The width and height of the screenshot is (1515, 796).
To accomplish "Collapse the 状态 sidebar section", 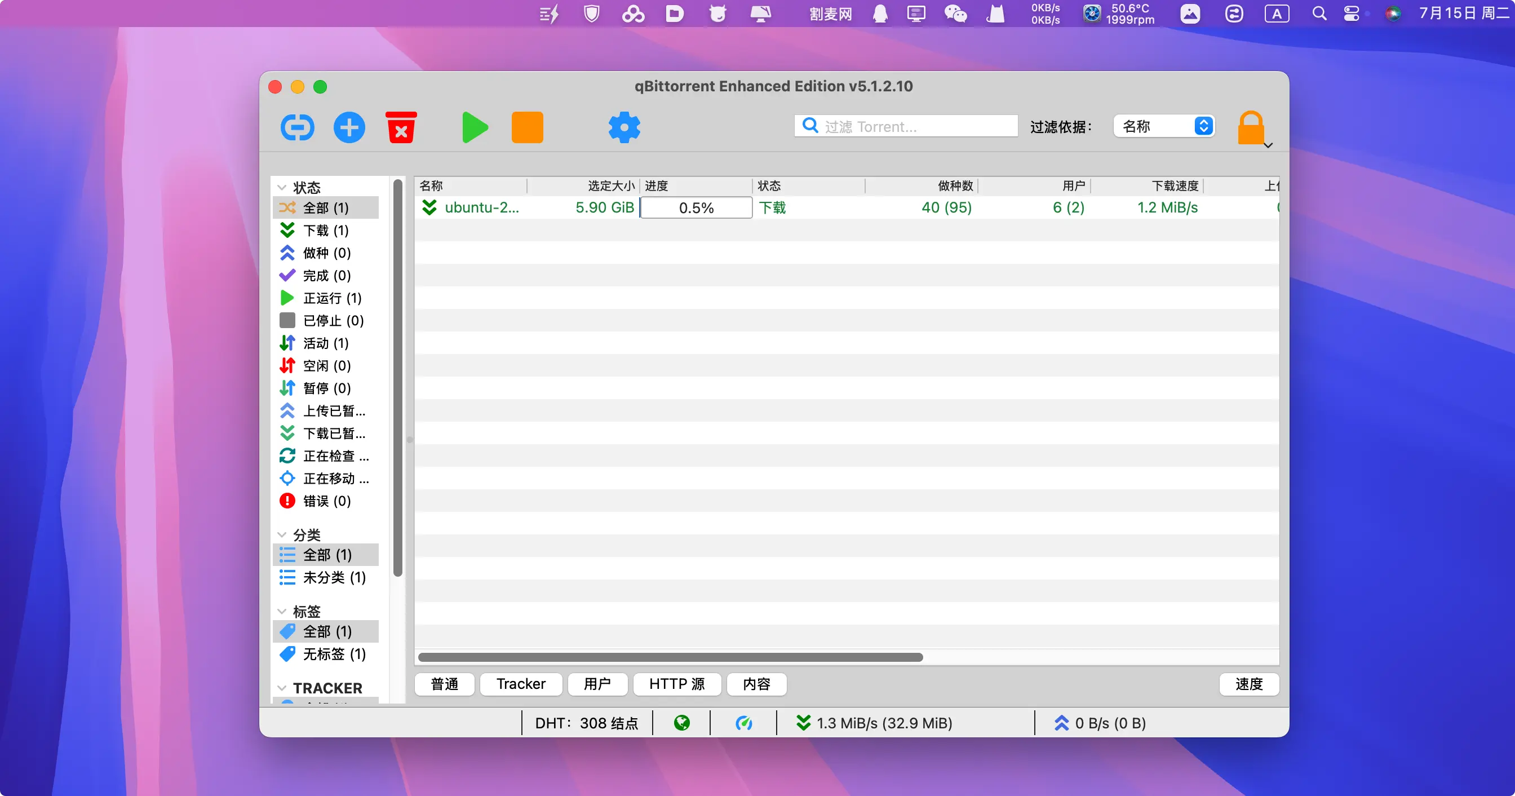I will (x=282, y=188).
